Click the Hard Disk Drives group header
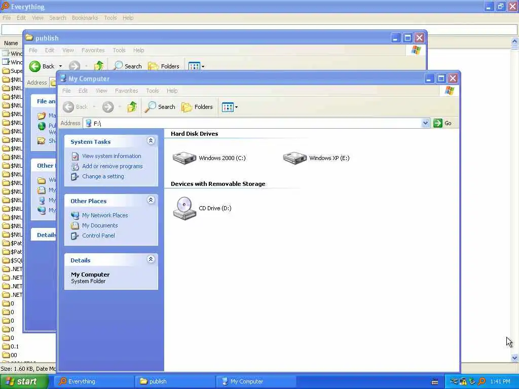The image size is (519, 389). point(194,134)
